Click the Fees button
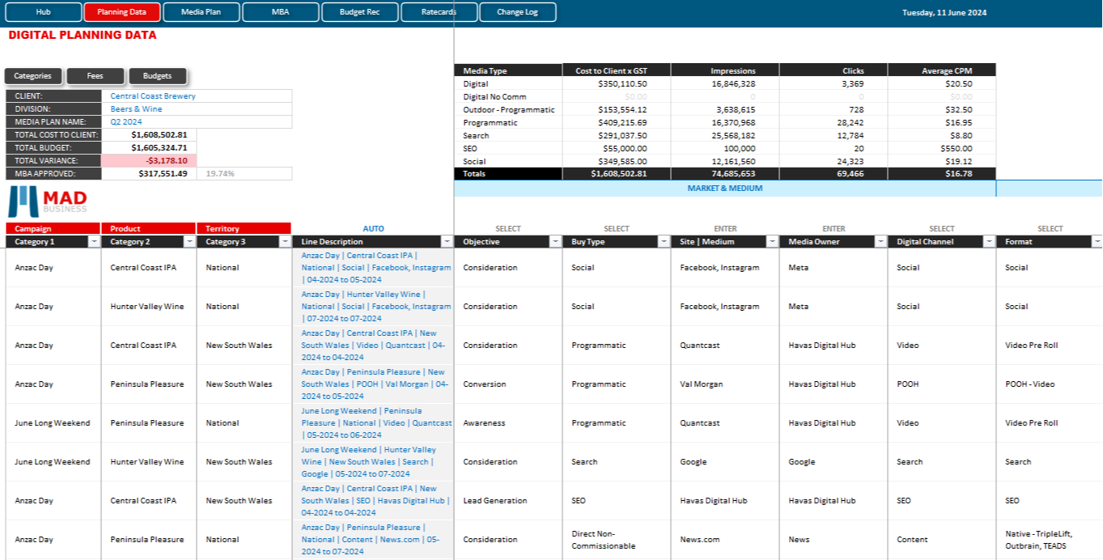This screenshot has width=1103, height=560. tap(95, 76)
